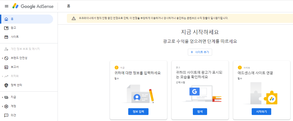This screenshot has height=121, width=293.
Task: Click the warning triangle in the Ukraine notice
Action: pyautogui.click(x=74, y=18)
